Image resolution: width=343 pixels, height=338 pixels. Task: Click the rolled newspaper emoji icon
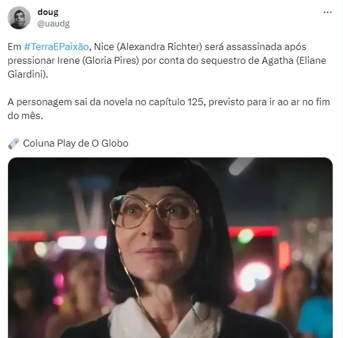point(14,144)
